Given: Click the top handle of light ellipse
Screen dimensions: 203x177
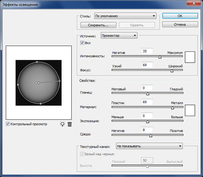Looking at the screenshot, I should (x=37, y=62).
